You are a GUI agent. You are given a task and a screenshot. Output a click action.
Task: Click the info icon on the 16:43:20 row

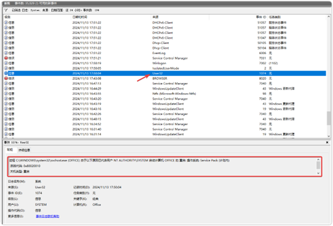6,99
